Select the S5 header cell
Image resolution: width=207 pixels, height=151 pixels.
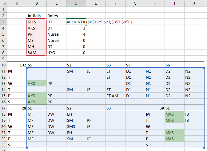click(x=135, y=65)
